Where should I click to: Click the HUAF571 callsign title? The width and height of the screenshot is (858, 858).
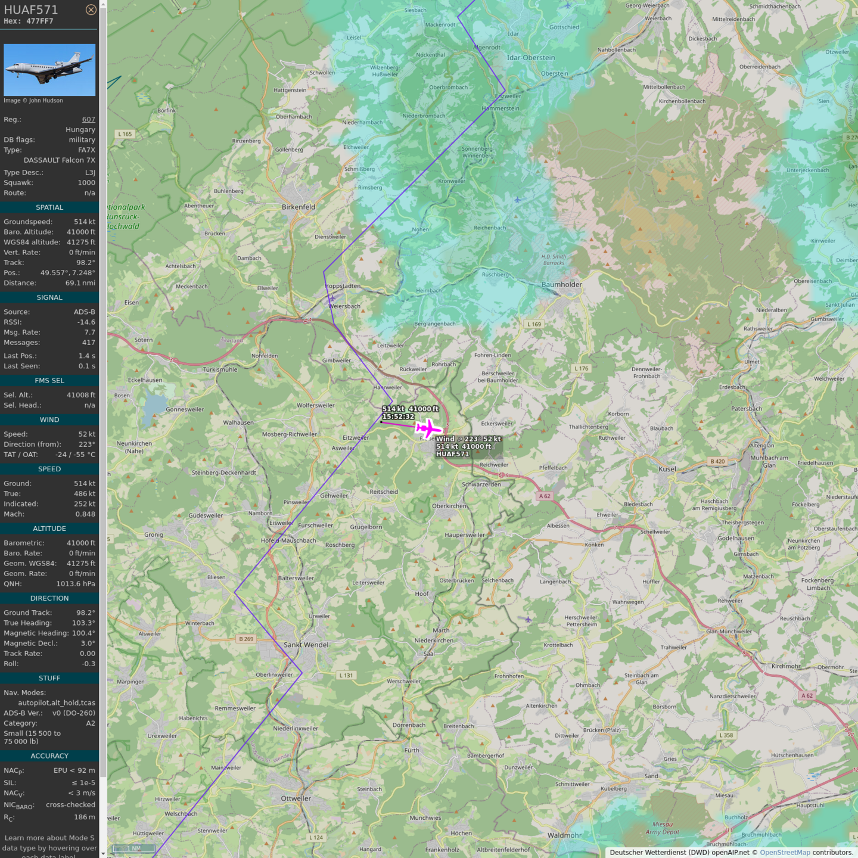(31, 10)
